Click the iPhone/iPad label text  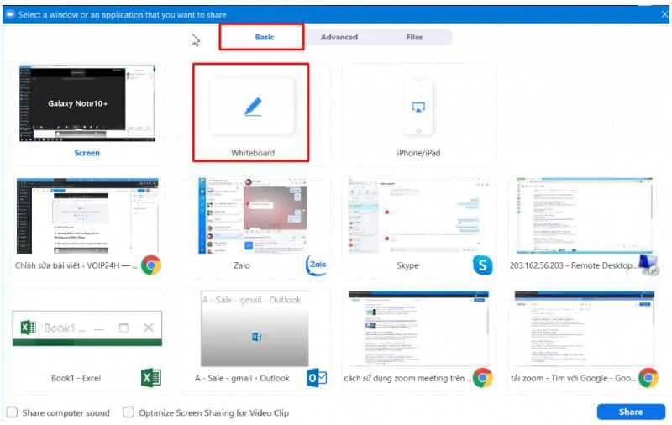(x=418, y=153)
